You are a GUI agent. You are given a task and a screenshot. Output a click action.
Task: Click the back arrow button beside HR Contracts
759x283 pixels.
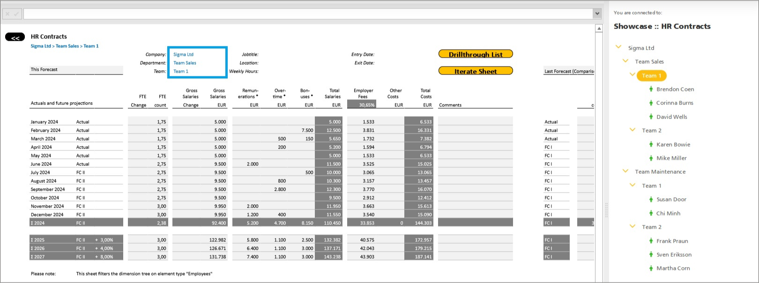click(15, 37)
